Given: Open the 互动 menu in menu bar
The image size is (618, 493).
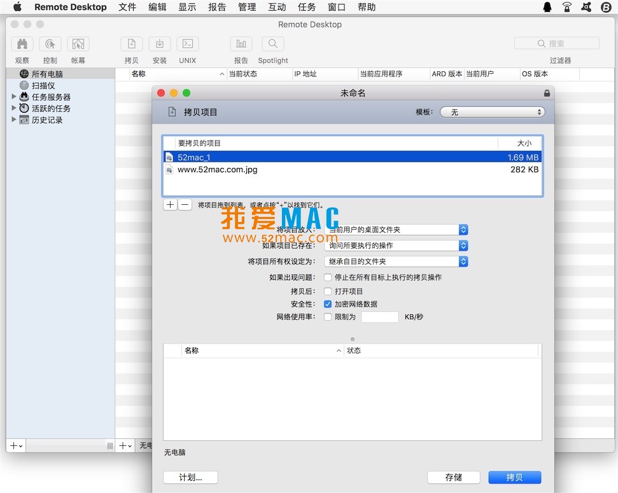Looking at the screenshot, I should tap(277, 7).
